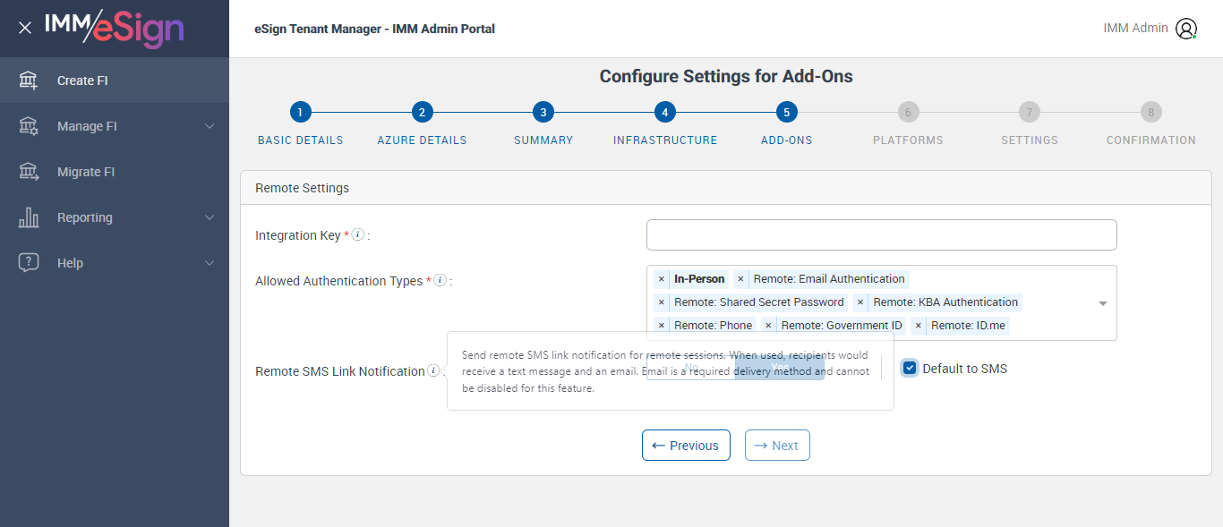Remove the Remote: ID.me tag
The image size is (1223, 527).
tap(918, 326)
